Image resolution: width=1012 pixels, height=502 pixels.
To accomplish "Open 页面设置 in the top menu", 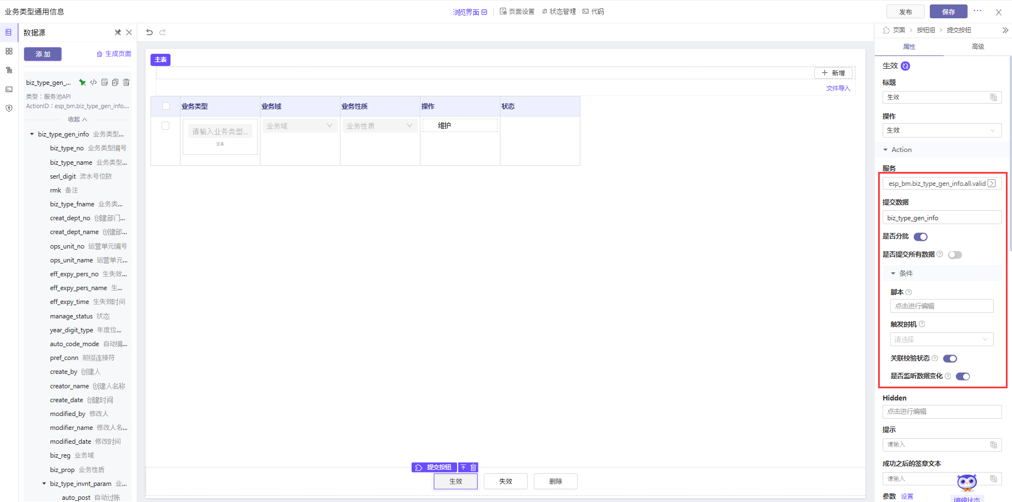I will [517, 12].
